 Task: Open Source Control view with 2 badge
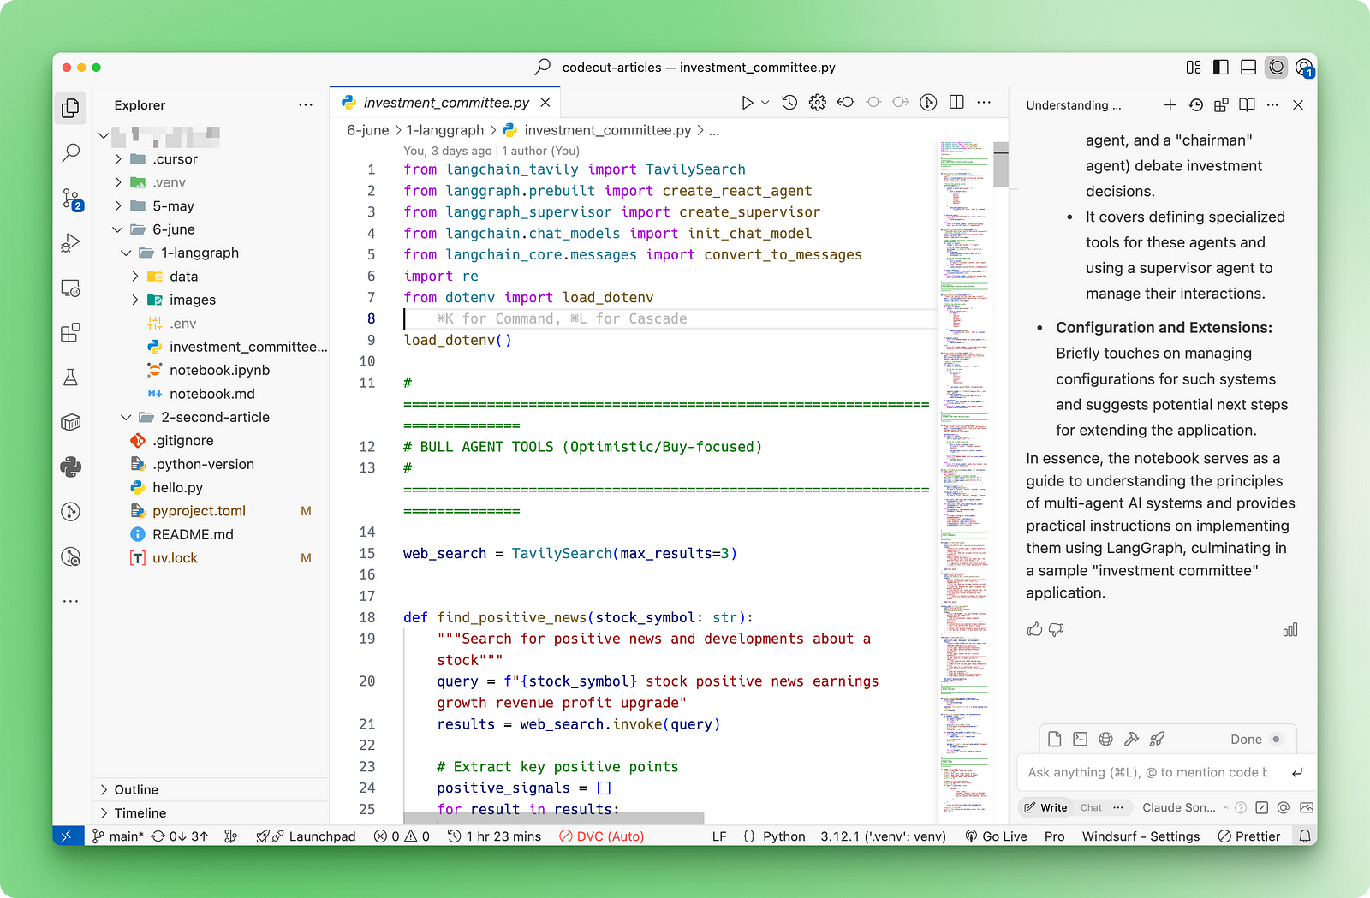[x=71, y=199]
